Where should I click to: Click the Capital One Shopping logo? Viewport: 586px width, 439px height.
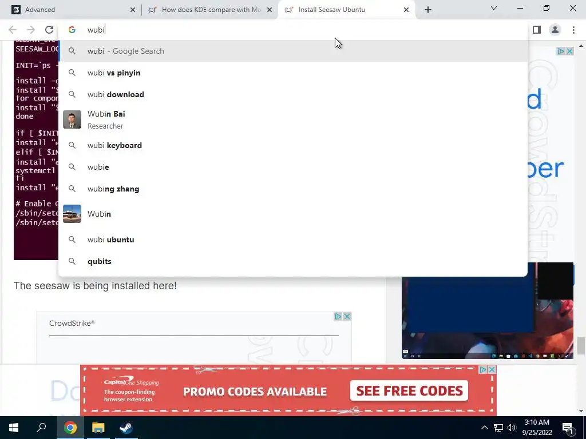[x=131, y=382]
